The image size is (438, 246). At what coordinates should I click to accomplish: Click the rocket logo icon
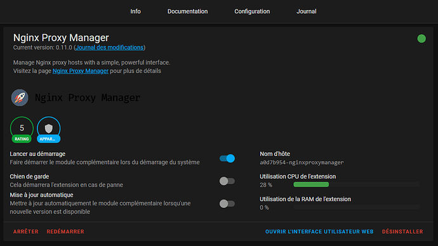coord(20,98)
